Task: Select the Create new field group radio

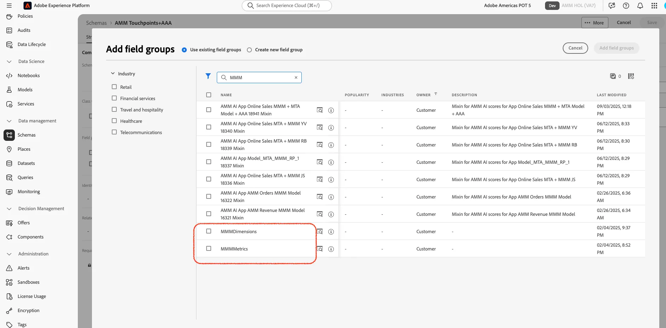Action: 249,50
